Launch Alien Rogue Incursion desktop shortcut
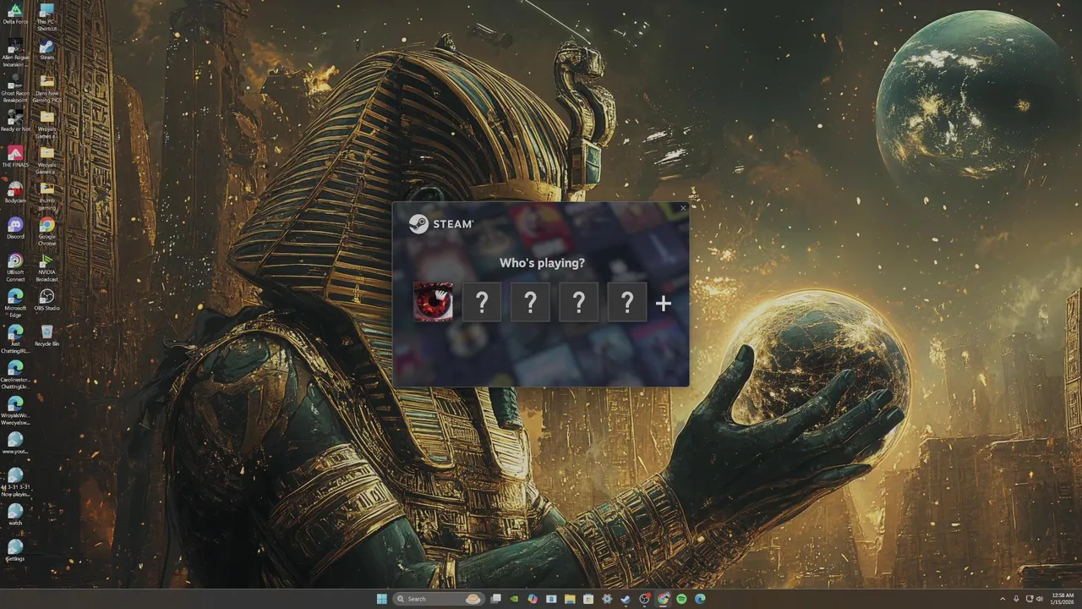 point(15,53)
